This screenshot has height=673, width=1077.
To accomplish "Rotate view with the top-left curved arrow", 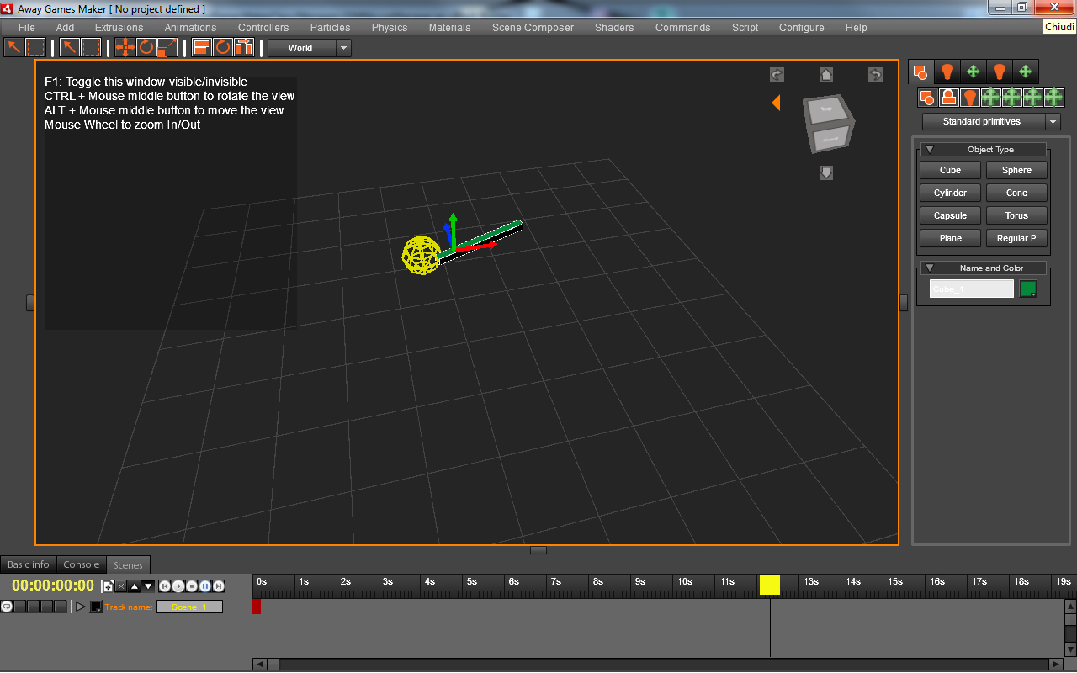I will point(777,75).
